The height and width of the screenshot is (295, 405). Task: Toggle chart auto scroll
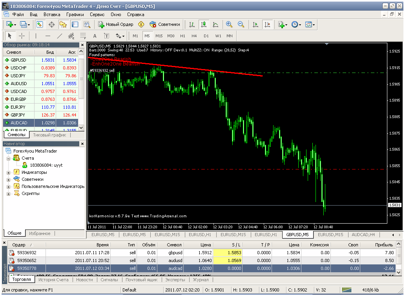tap(255, 24)
